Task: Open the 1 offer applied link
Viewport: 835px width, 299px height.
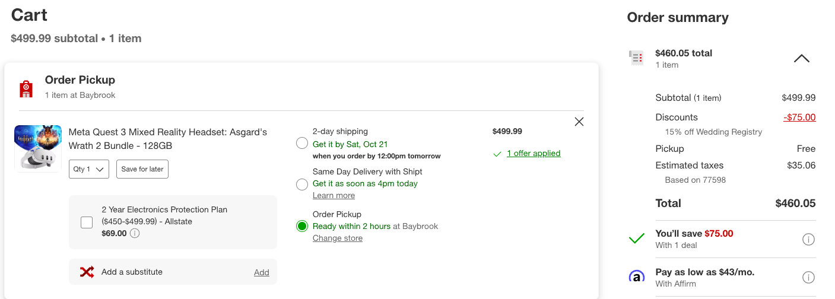Action: 534,153
